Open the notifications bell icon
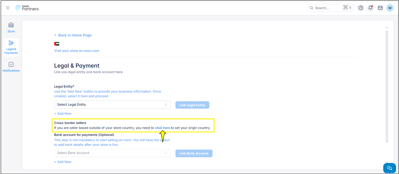Viewport: 399px width, 174px height. 370,8
